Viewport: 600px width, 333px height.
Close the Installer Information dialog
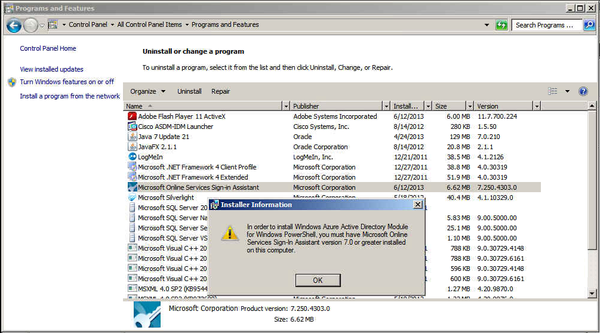click(418, 205)
